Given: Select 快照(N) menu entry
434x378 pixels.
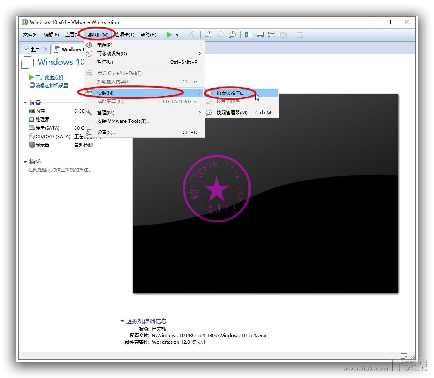Looking at the screenshot, I should tap(145, 93).
